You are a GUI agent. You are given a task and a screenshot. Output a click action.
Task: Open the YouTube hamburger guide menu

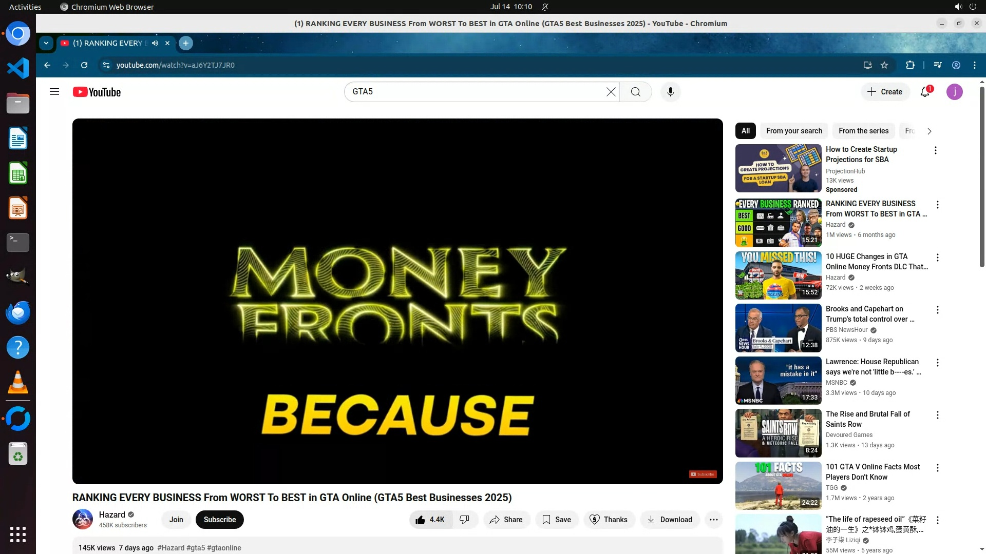point(54,92)
